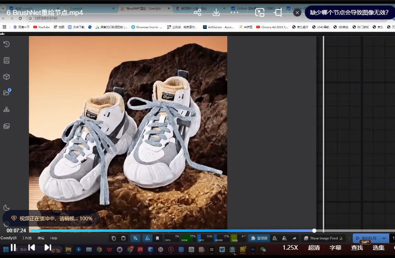The width and height of the screenshot is (395, 258).
Task: Open the browser apps grid icon
Action: point(5,27)
